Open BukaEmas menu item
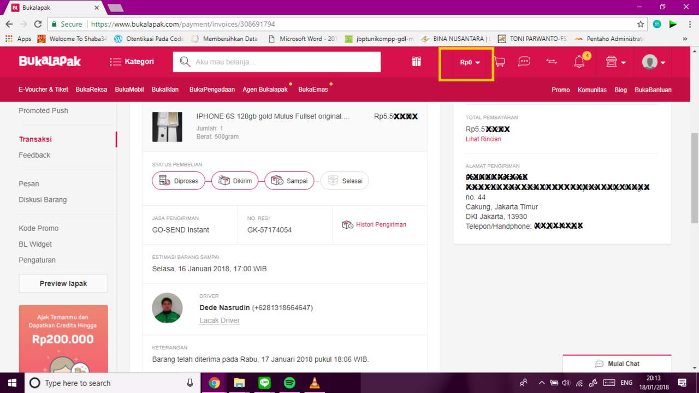Screen dimensions: 699x393 [x=313, y=90]
